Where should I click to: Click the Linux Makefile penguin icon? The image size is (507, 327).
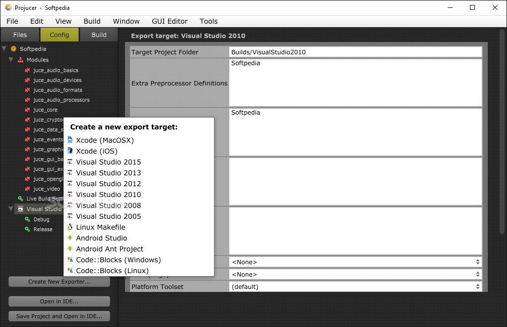click(70, 227)
